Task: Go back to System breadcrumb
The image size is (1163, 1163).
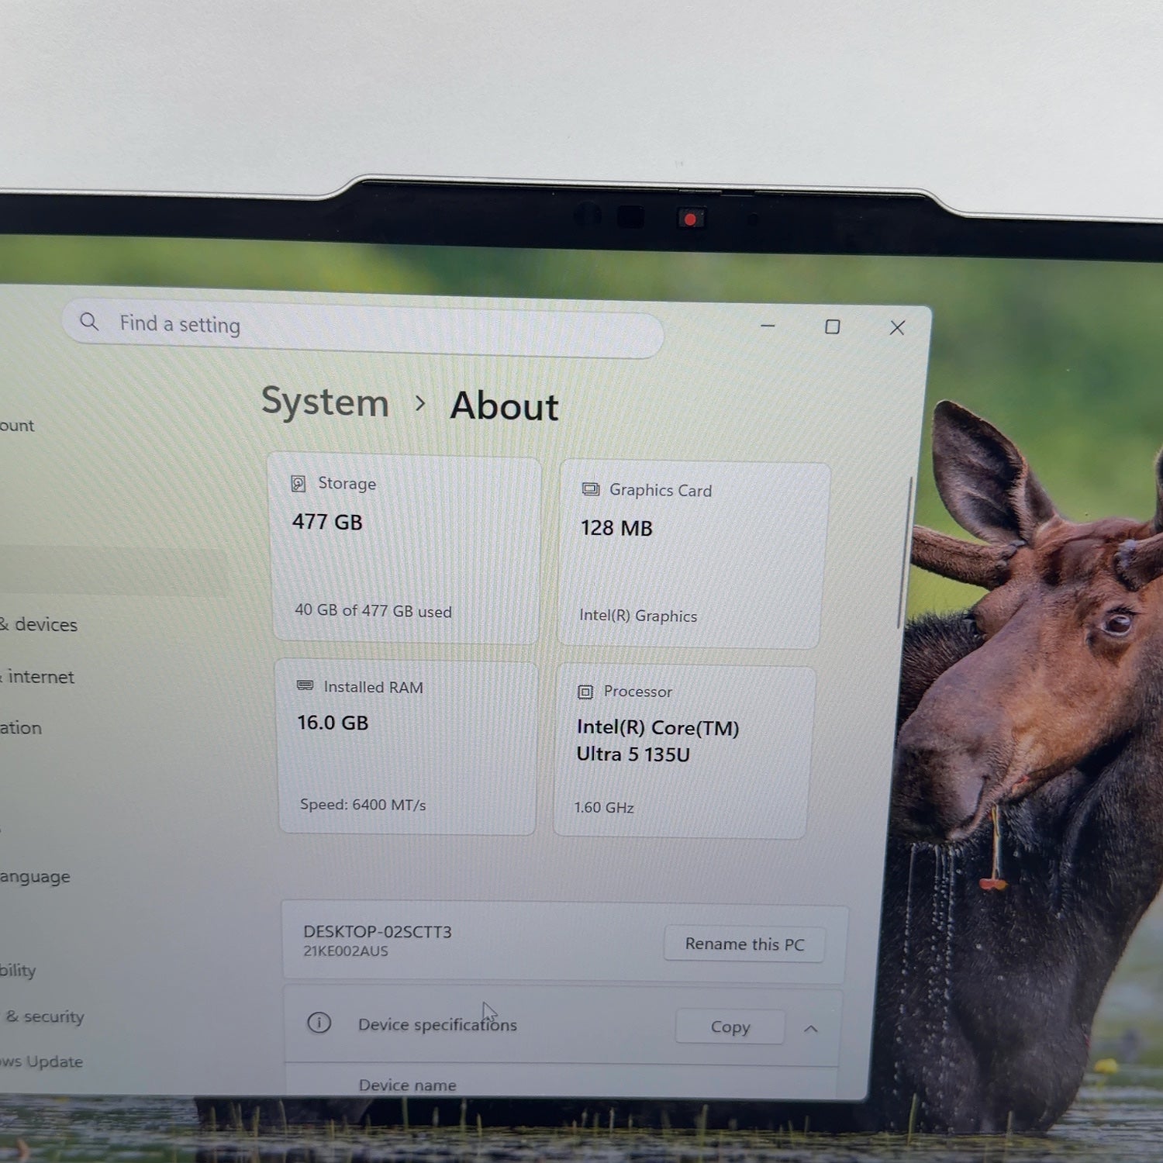Action: tap(325, 402)
